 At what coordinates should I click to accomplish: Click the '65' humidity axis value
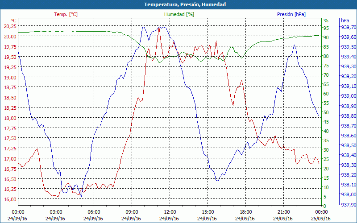coord(326,84)
